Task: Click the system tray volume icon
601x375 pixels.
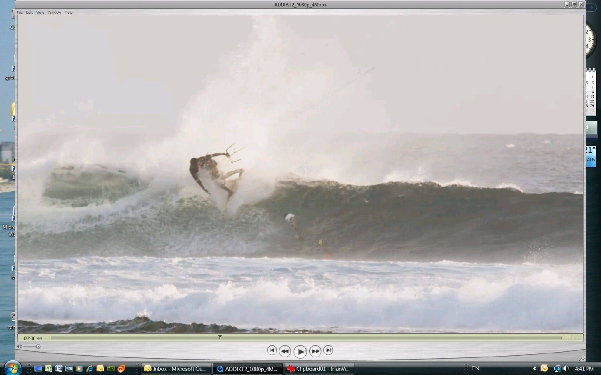Action: click(565, 369)
